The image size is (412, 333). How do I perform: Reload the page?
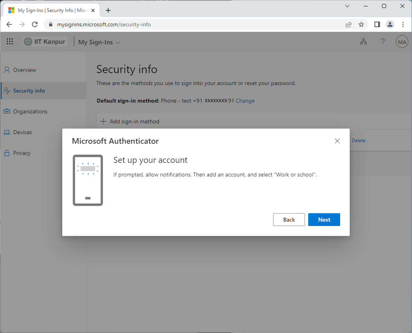(x=35, y=24)
